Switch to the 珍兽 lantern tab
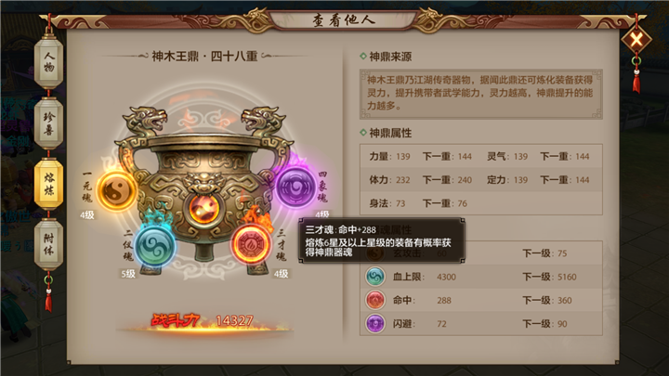The height and width of the screenshot is (376, 669). (48, 123)
